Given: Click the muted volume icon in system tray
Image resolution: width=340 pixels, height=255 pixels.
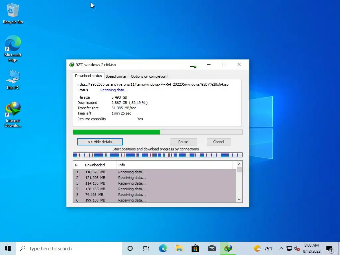Looking at the screenshot, I should [x=297, y=248].
